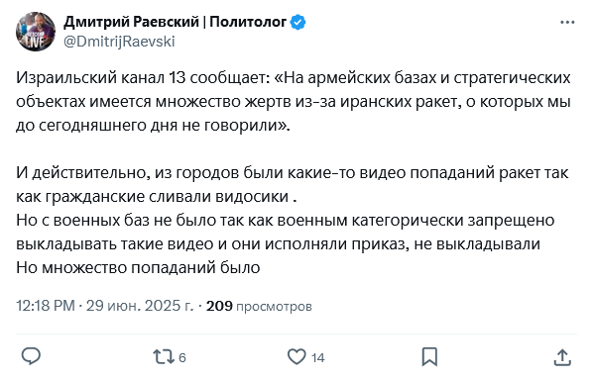Click the reply speech bubble icon
Image resolution: width=593 pixels, height=380 pixels.
point(31,356)
